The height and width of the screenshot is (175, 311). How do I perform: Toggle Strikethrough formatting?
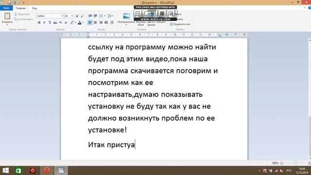55,23
